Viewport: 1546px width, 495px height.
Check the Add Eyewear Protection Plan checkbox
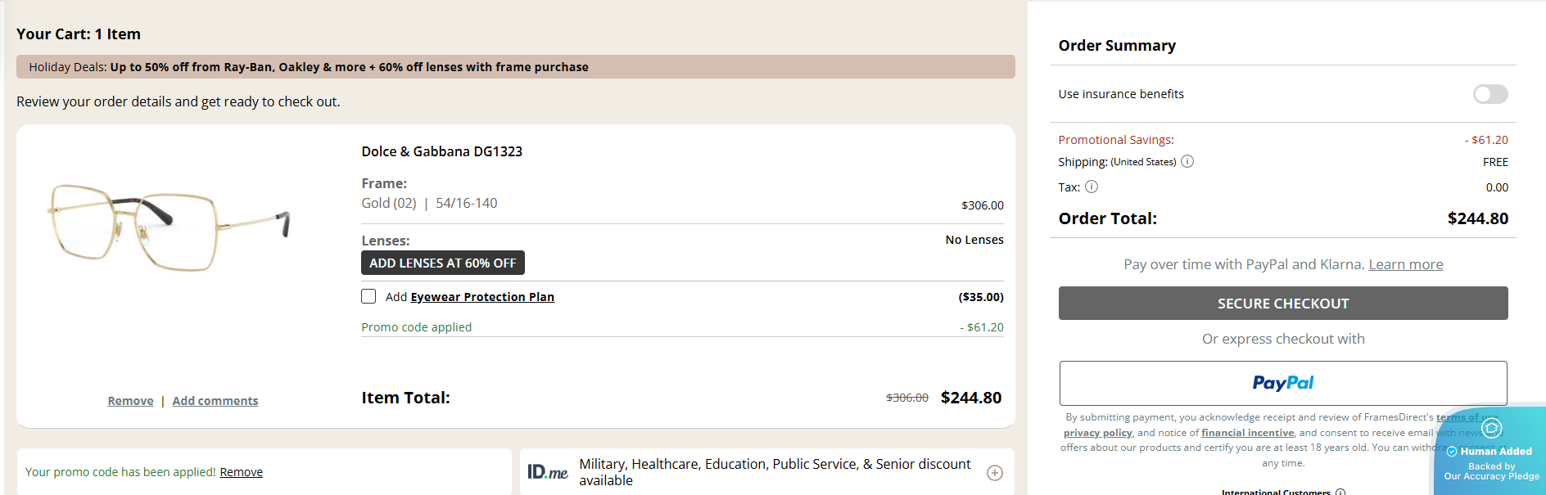tap(368, 296)
